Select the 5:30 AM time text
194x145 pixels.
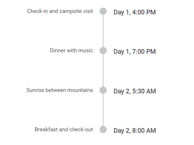pyautogui.click(x=144, y=91)
